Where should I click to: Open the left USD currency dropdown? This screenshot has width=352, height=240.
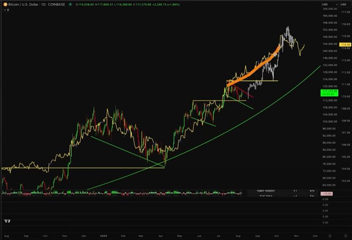(330, 4)
